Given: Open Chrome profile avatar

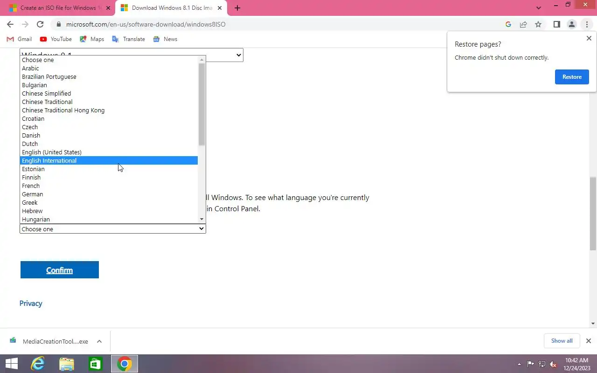Looking at the screenshot, I should 572,24.
